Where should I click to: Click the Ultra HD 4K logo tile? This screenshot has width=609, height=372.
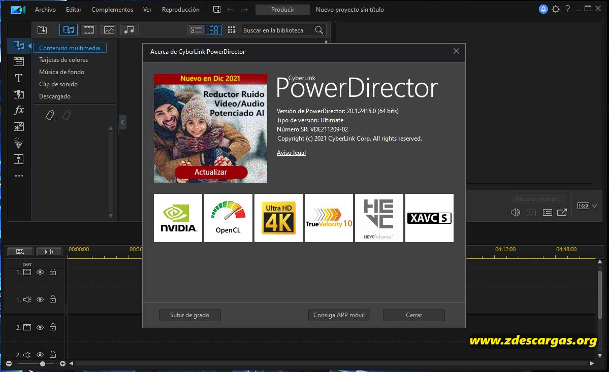click(x=278, y=218)
